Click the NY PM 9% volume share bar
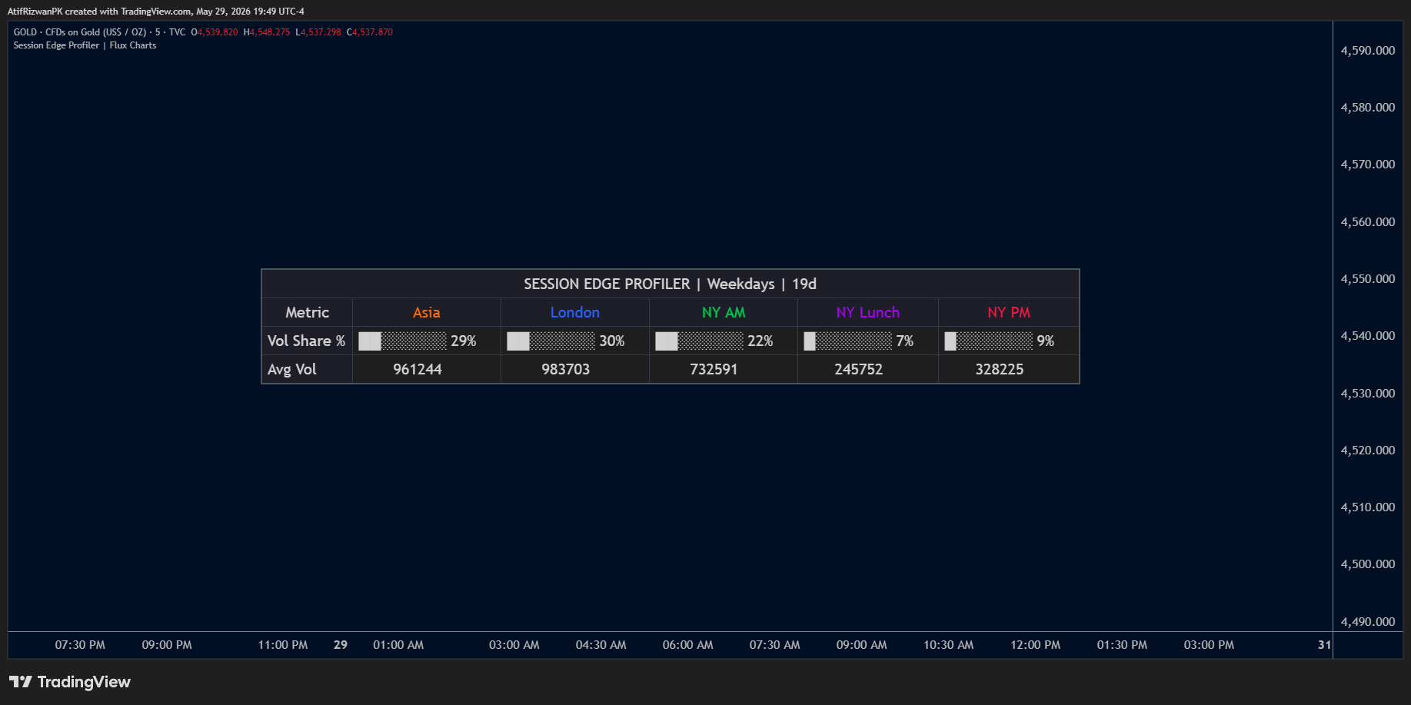This screenshot has height=705, width=1411. click(x=1000, y=341)
